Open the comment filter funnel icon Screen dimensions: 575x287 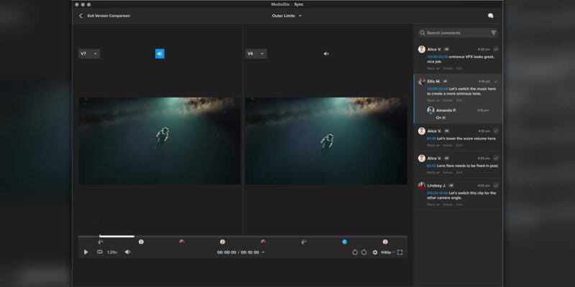[494, 33]
